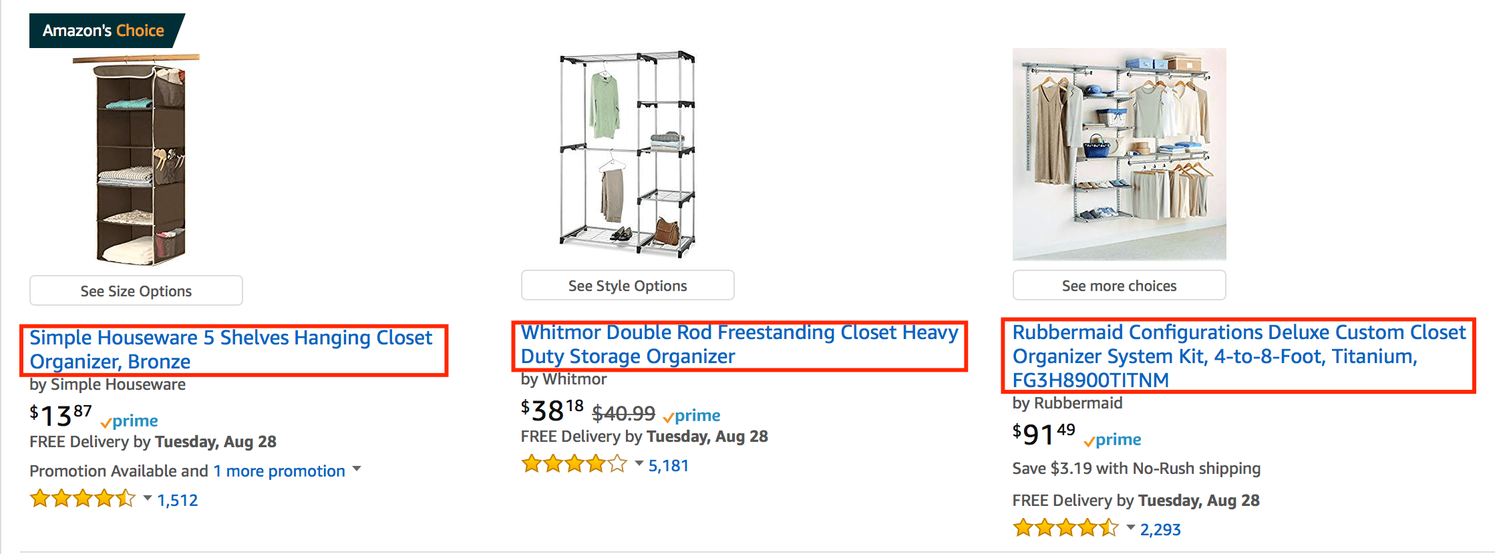1507x554 pixels.
Task: Click the star rating of Simple Houseware organizer
Action: pos(83,499)
